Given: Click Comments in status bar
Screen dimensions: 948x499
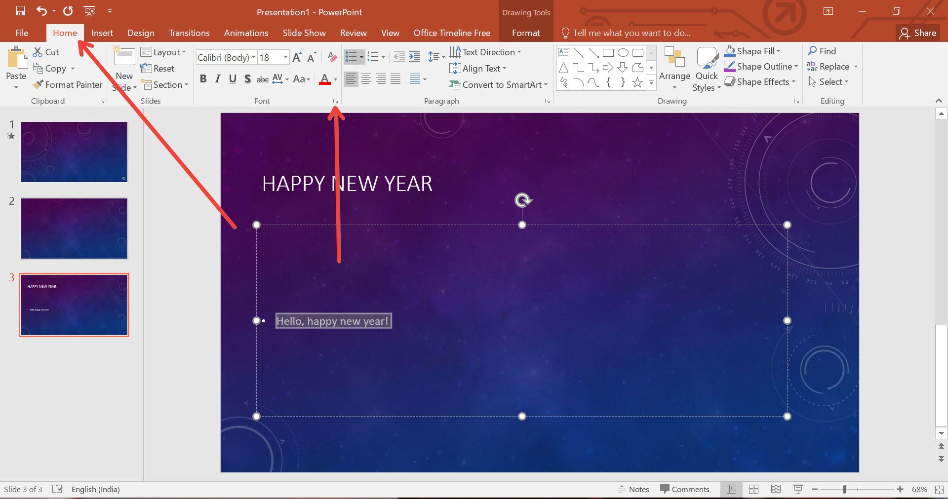Looking at the screenshot, I should coord(685,489).
